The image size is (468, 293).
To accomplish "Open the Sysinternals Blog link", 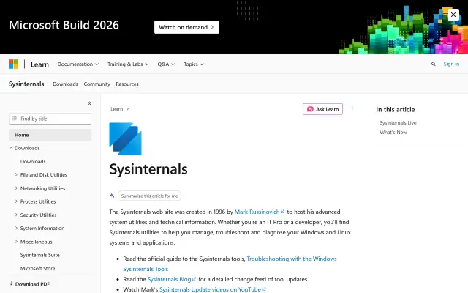I will tap(172, 279).
